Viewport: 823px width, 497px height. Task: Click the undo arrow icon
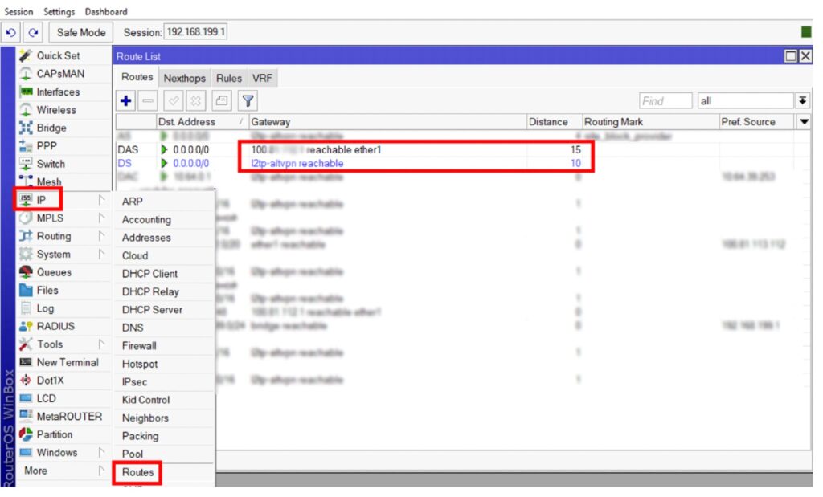point(11,33)
